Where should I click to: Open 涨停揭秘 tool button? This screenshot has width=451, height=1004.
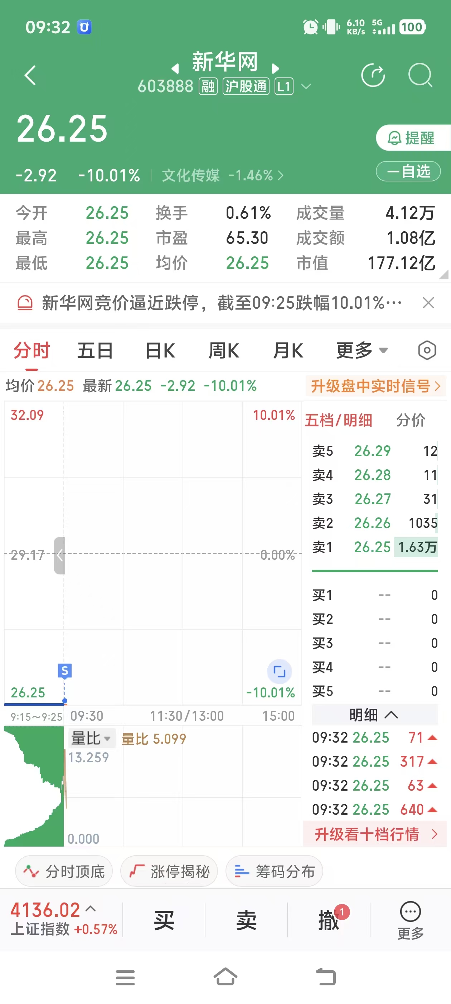169,871
